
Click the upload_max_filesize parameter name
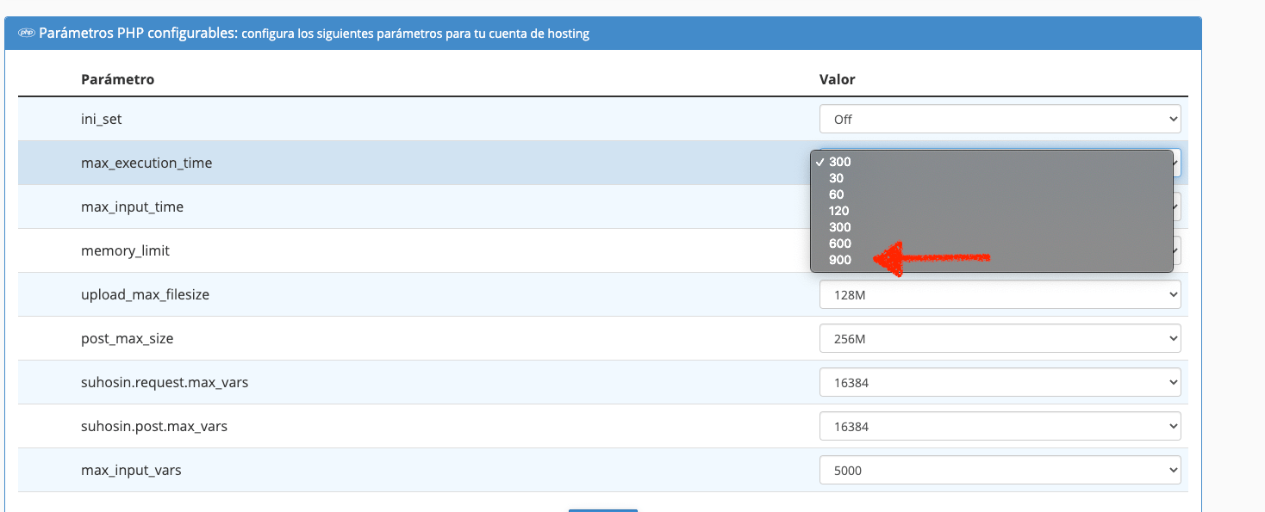146,294
